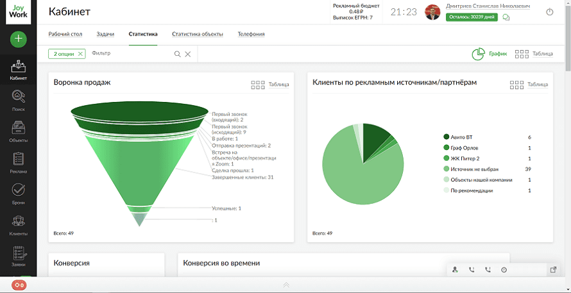Go to Реклама in the sidebar
Viewport: 571px width, 293px height.
point(18,162)
